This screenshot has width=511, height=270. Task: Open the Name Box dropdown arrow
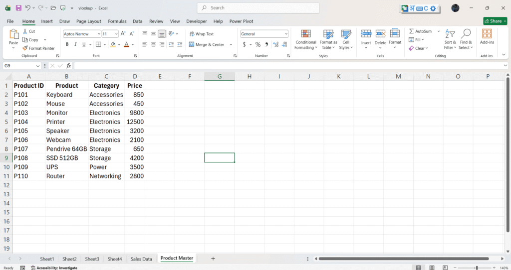(x=38, y=66)
